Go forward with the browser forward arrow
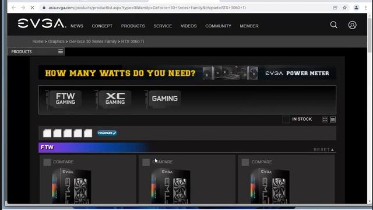The image size is (373, 210). 23,8
